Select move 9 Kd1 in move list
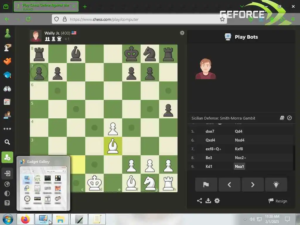The height and width of the screenshot is (225, 300). pyautogui.click(x=209, y=166)
